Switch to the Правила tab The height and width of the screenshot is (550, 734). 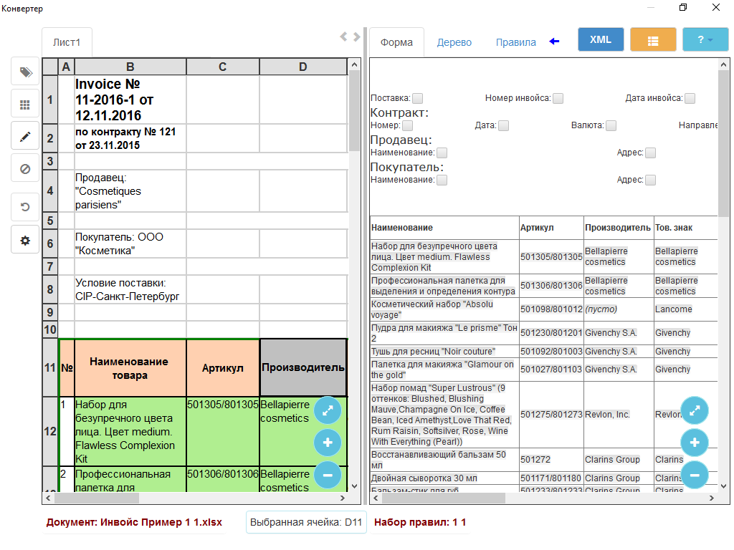(x=516, y=42)
